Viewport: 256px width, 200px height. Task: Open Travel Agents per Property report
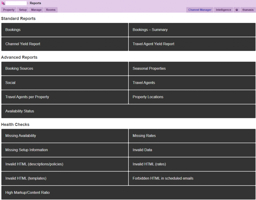65,97
